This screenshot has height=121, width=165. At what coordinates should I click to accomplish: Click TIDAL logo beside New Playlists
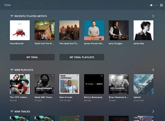tap(12, 70)
